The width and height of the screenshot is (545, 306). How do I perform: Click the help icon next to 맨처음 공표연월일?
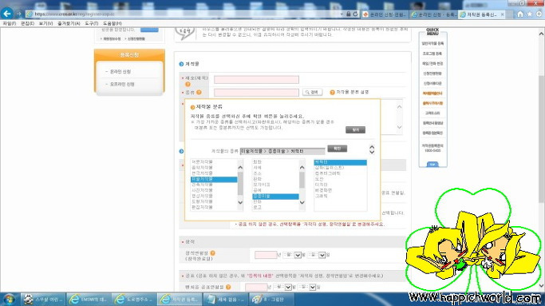[x=228, y=287]
